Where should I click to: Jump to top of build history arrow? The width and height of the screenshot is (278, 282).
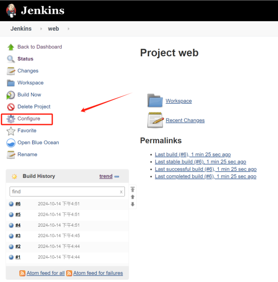[x=132, y=189]
